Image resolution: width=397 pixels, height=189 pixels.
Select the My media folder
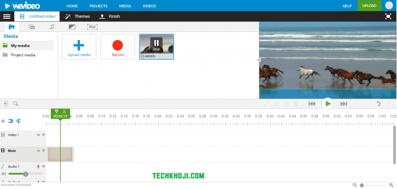pyautogui.click(x=27, y=46)
